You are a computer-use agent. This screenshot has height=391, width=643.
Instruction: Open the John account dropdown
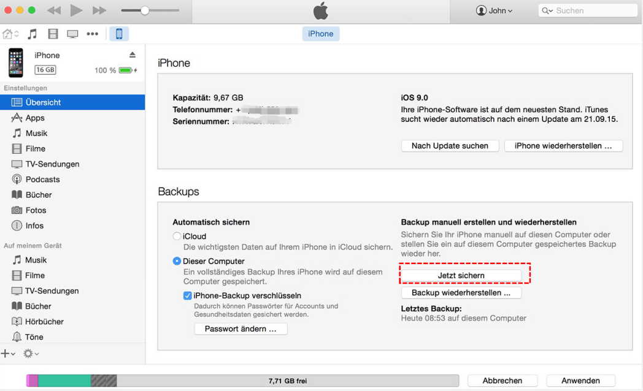[495, 10]
